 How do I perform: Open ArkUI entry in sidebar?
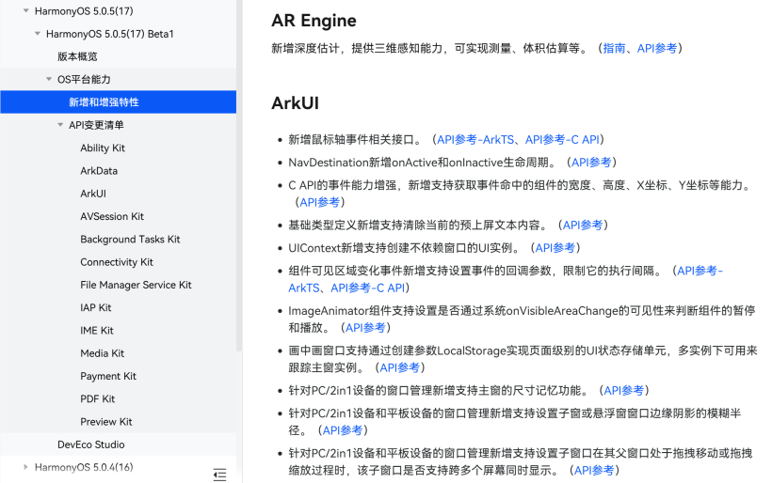coord(93,193)
